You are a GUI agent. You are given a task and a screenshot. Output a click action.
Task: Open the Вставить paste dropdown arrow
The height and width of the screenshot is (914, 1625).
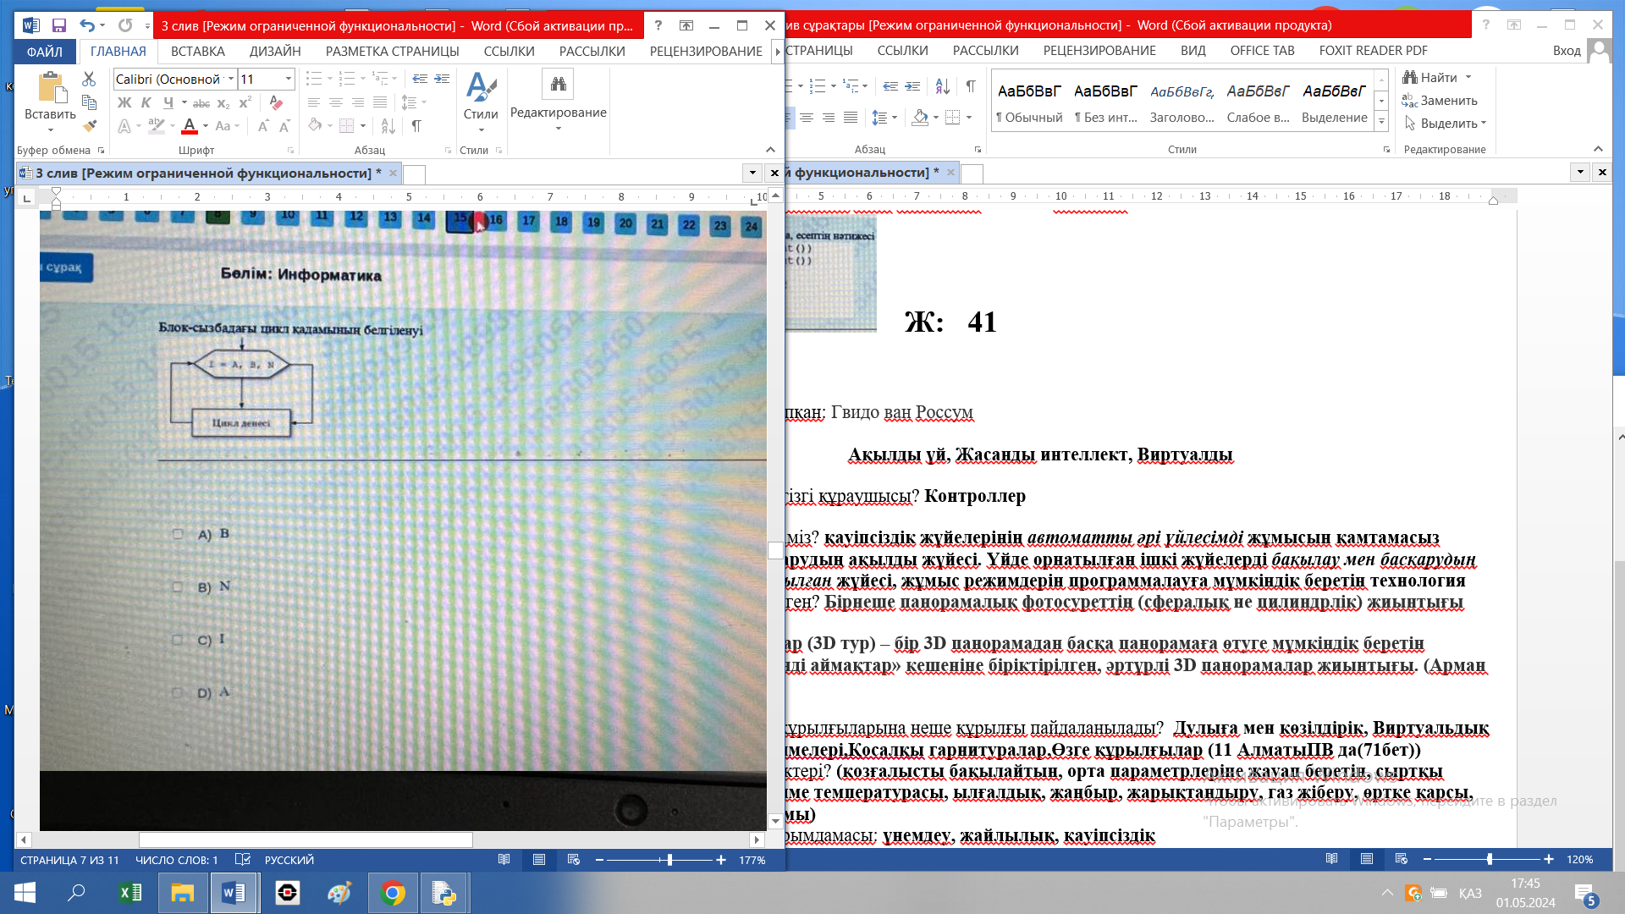[51, 130]
